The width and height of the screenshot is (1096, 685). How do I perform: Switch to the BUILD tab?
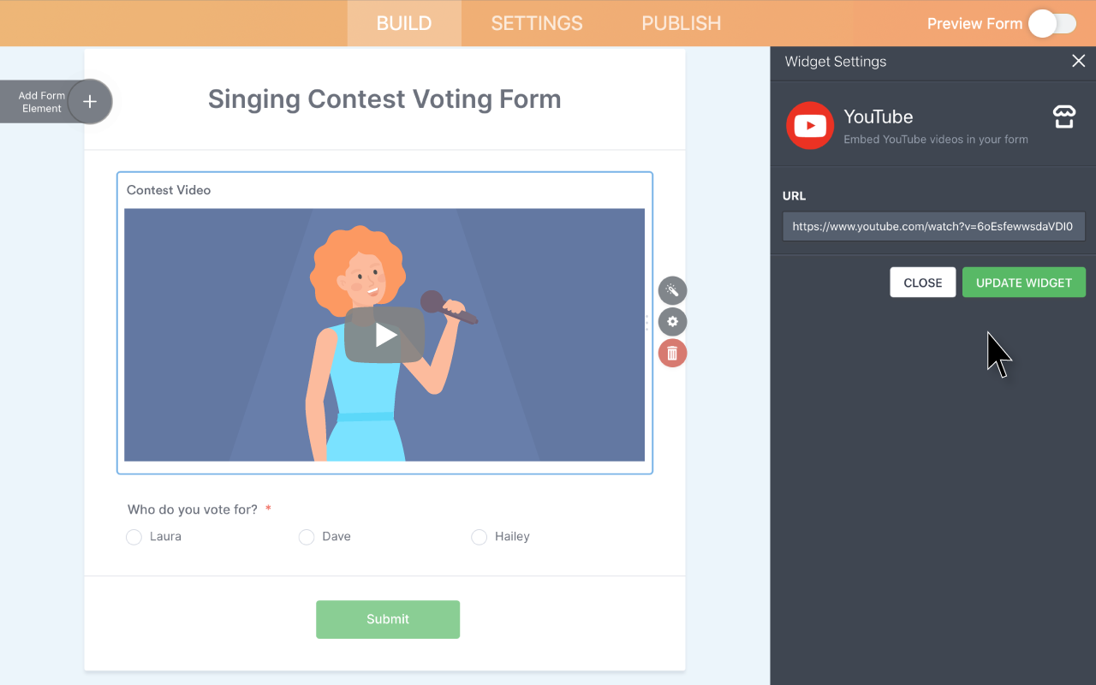pyautogui.click(x=403, y=23)
